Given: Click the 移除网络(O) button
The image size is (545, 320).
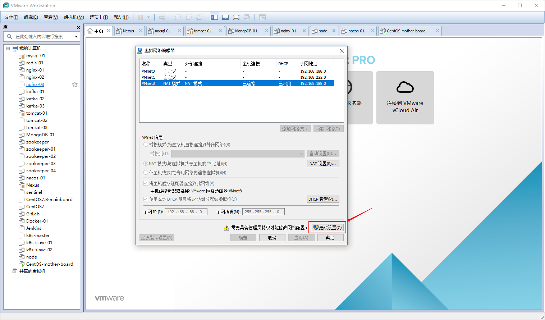Looking at the screenshot, I should 329,129.
